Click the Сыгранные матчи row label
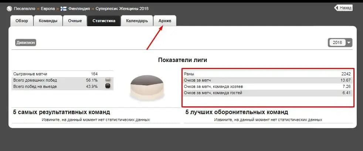The width and height of the screenshot is (363, 151). pyautogui.click(x=30, y=74)
